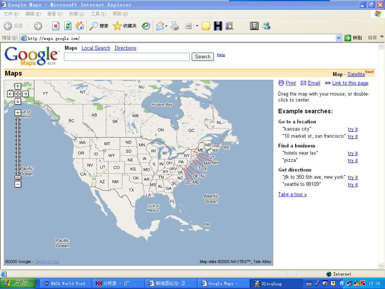This screenshot has width=385, height=289.
Task: Click the browser Refresh toolbar icon
Action: pyautogui.click(x=68, y=26)
